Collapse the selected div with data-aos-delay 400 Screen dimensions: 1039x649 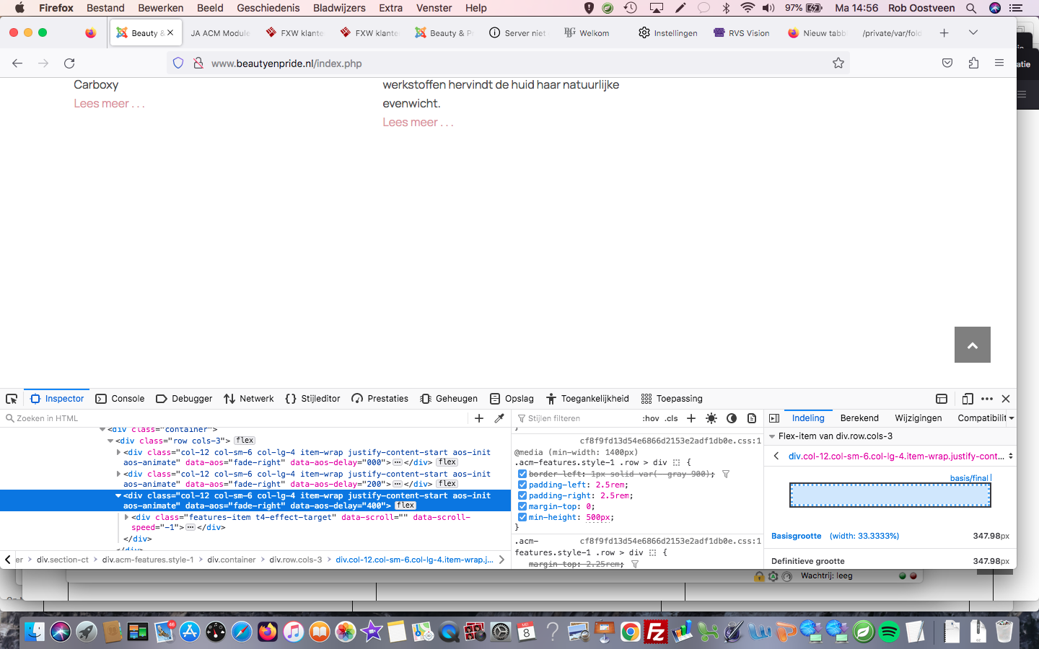pos(118,496)
